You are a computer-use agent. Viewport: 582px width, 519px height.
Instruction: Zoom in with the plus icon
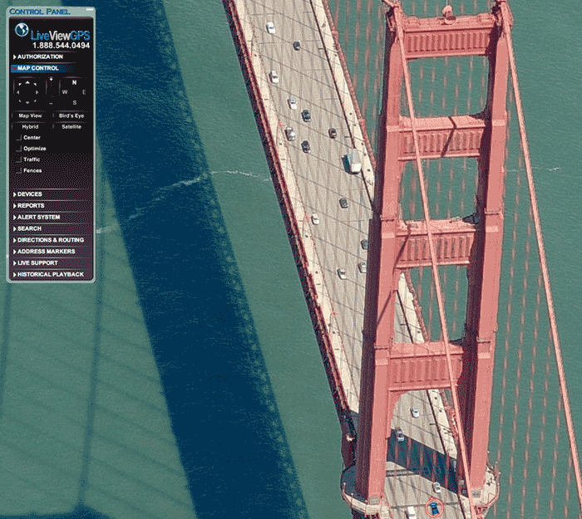pos(51,80)
